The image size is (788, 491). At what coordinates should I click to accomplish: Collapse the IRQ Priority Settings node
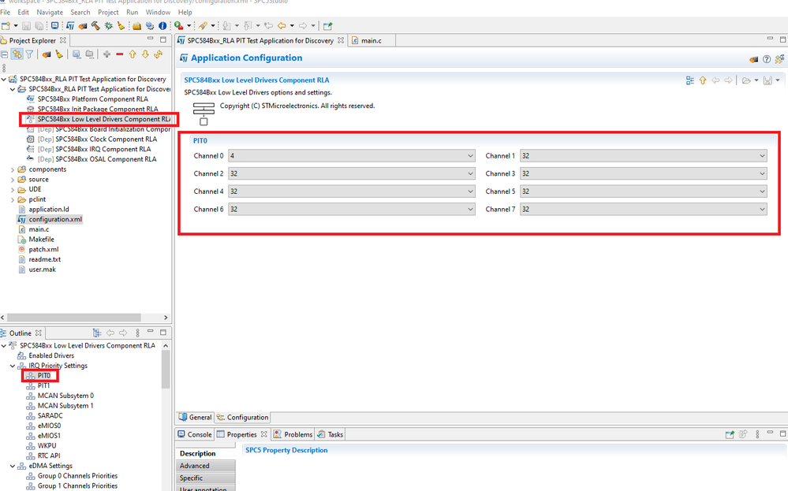pyautogui.click(x=13, y=366)
